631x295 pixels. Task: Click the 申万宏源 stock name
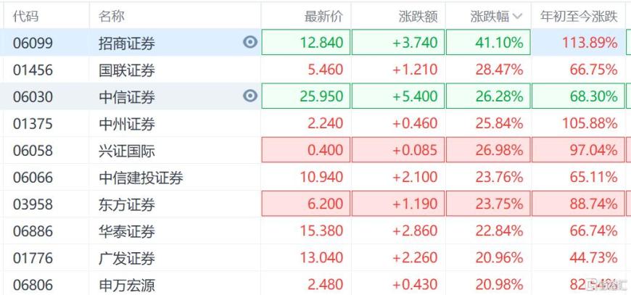click(127, 286)
